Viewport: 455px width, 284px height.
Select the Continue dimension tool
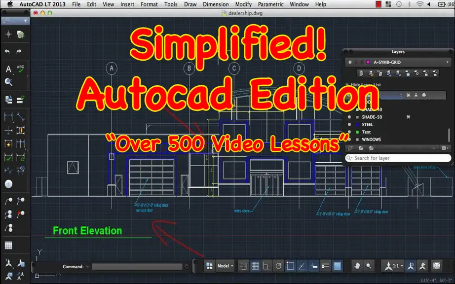[20, 144]
